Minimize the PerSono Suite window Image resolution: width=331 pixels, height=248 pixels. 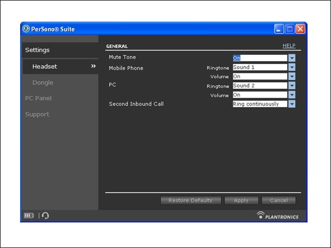tap(279, 29)
